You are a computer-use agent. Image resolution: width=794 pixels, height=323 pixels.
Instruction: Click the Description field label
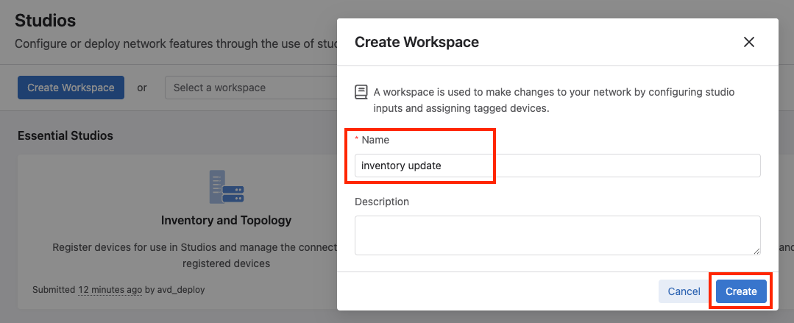(x=381, y=202)
